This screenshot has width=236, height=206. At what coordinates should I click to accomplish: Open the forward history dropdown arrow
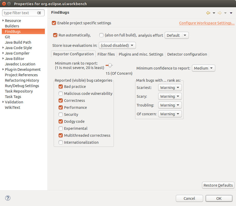(x=225, y=13)
